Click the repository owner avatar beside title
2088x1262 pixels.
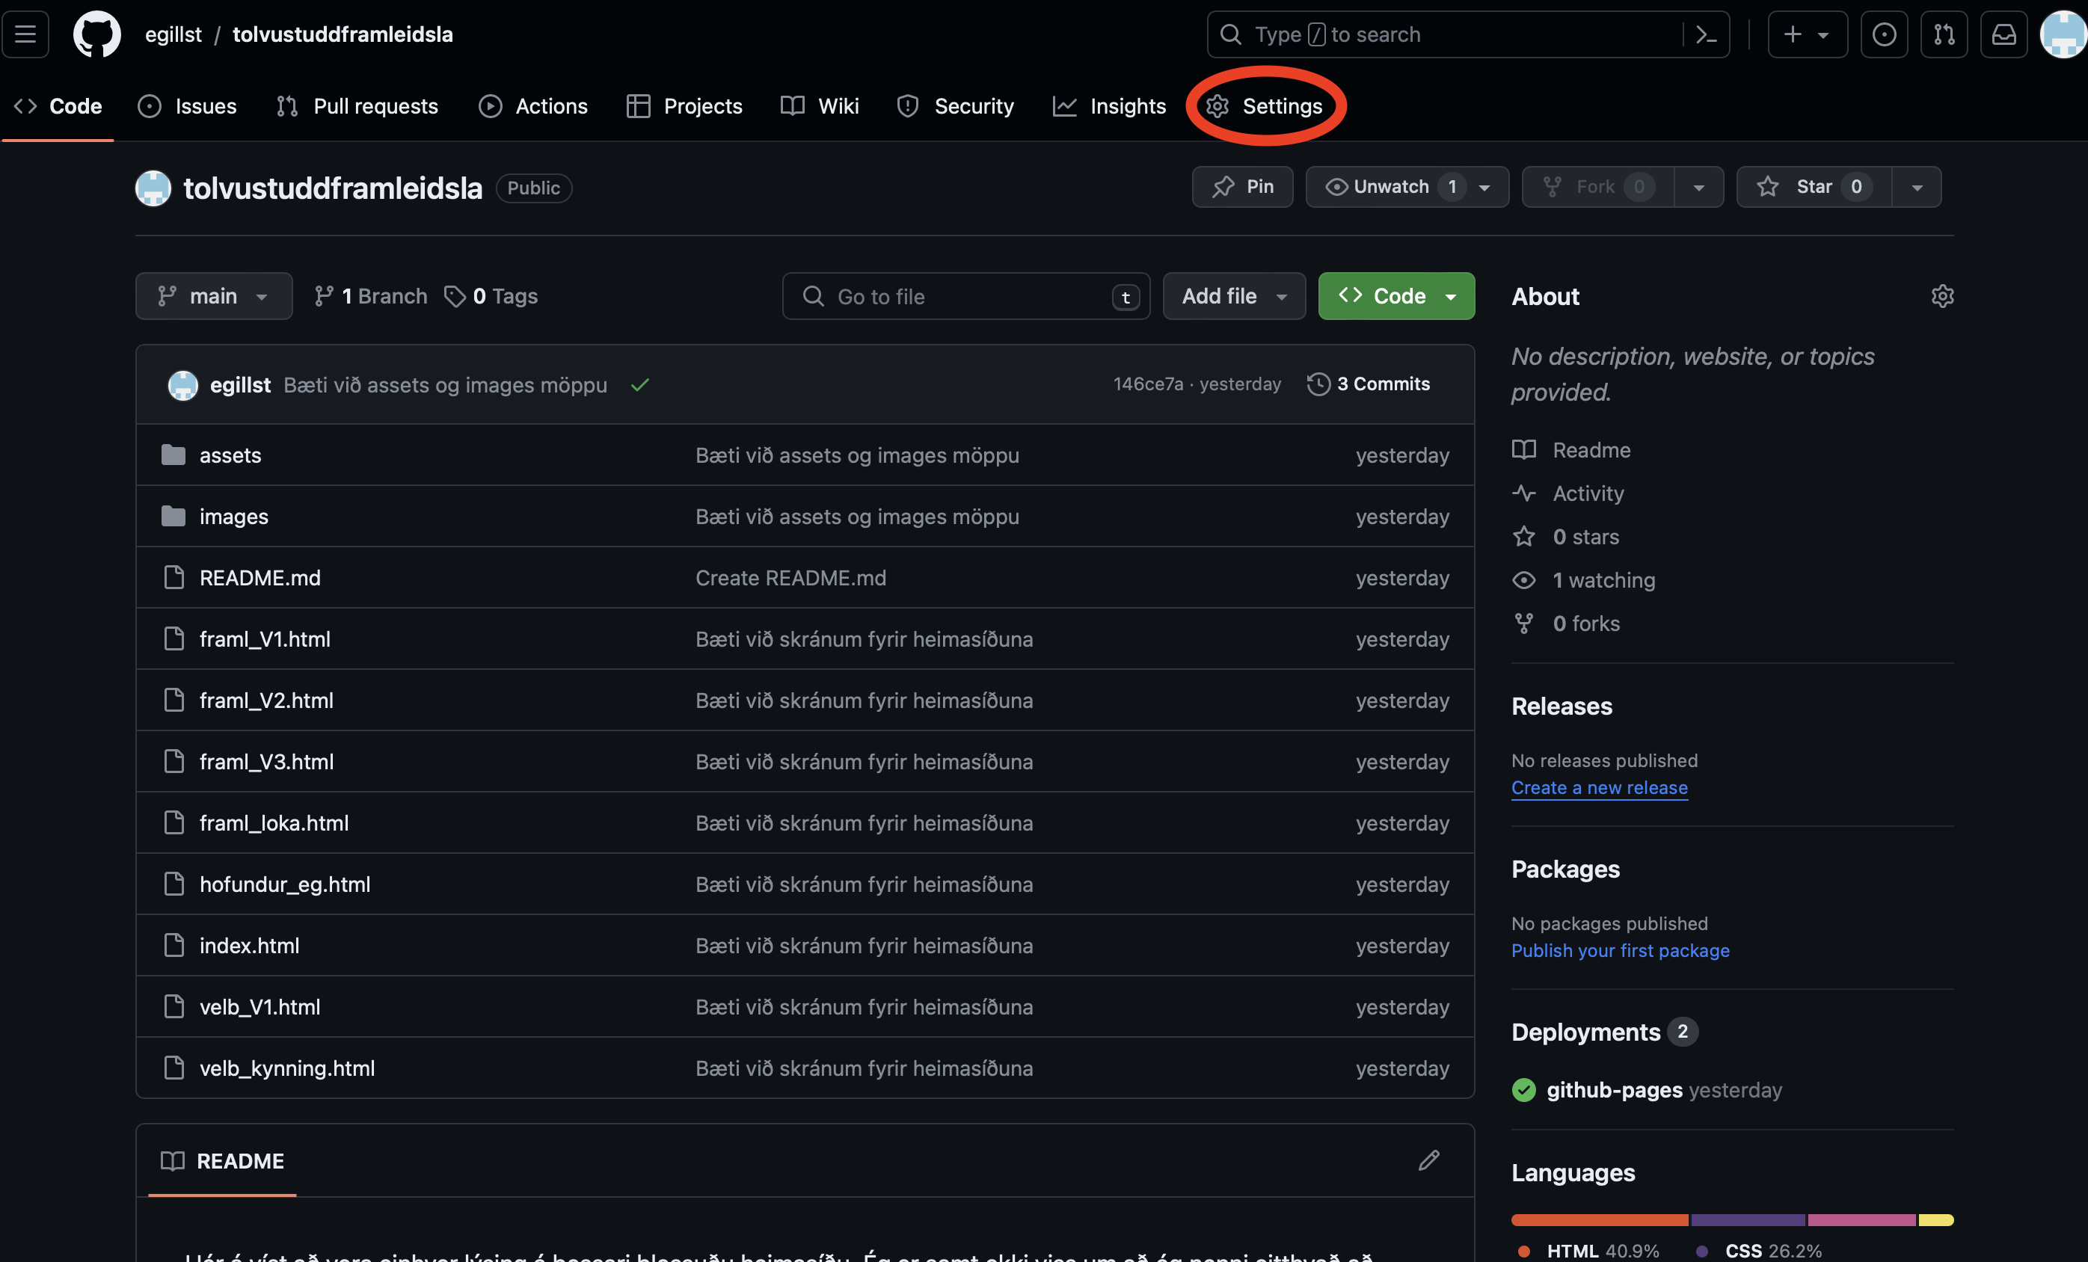(153, 188)
